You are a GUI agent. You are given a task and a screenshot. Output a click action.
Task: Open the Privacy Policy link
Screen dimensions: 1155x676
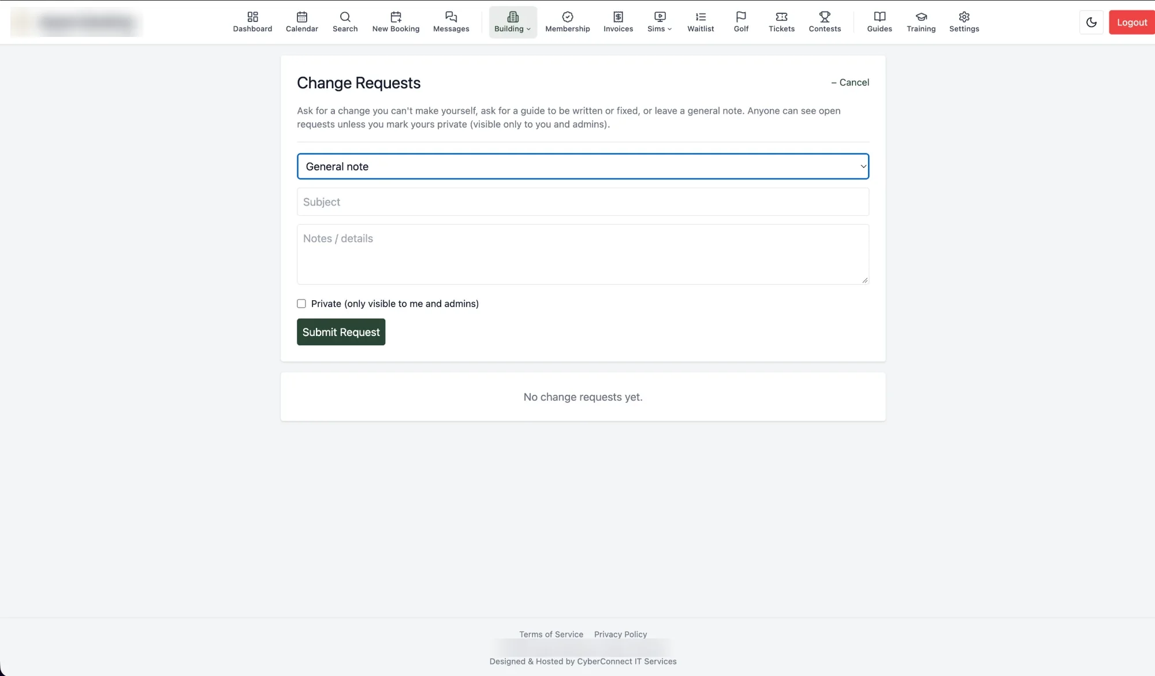[x=620, y=634]
